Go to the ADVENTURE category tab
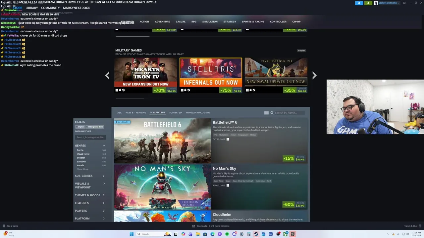Image resolution: width=424 pixels, height=238 pixels. coord(162,21)
